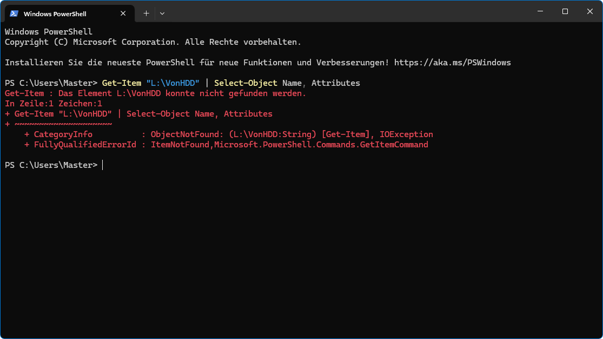Click the "In Zeile:1 Zeichen:1" line
603x339 pixels.
[54, 104]
